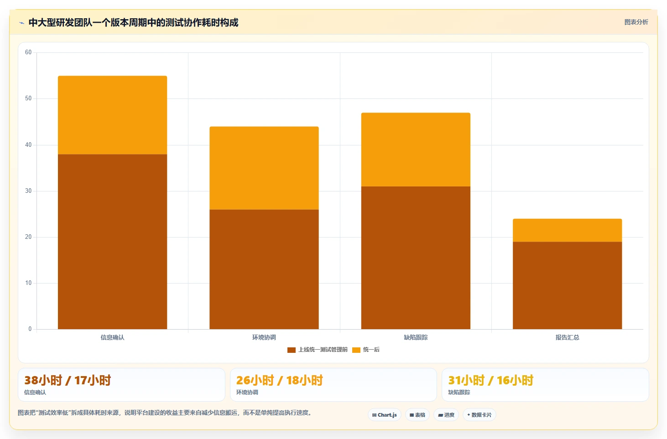The image size is (667, 439).
Task: Open the 26小时 / 18小时 data card
Action: pyautogui.click(x=333, y=385)
